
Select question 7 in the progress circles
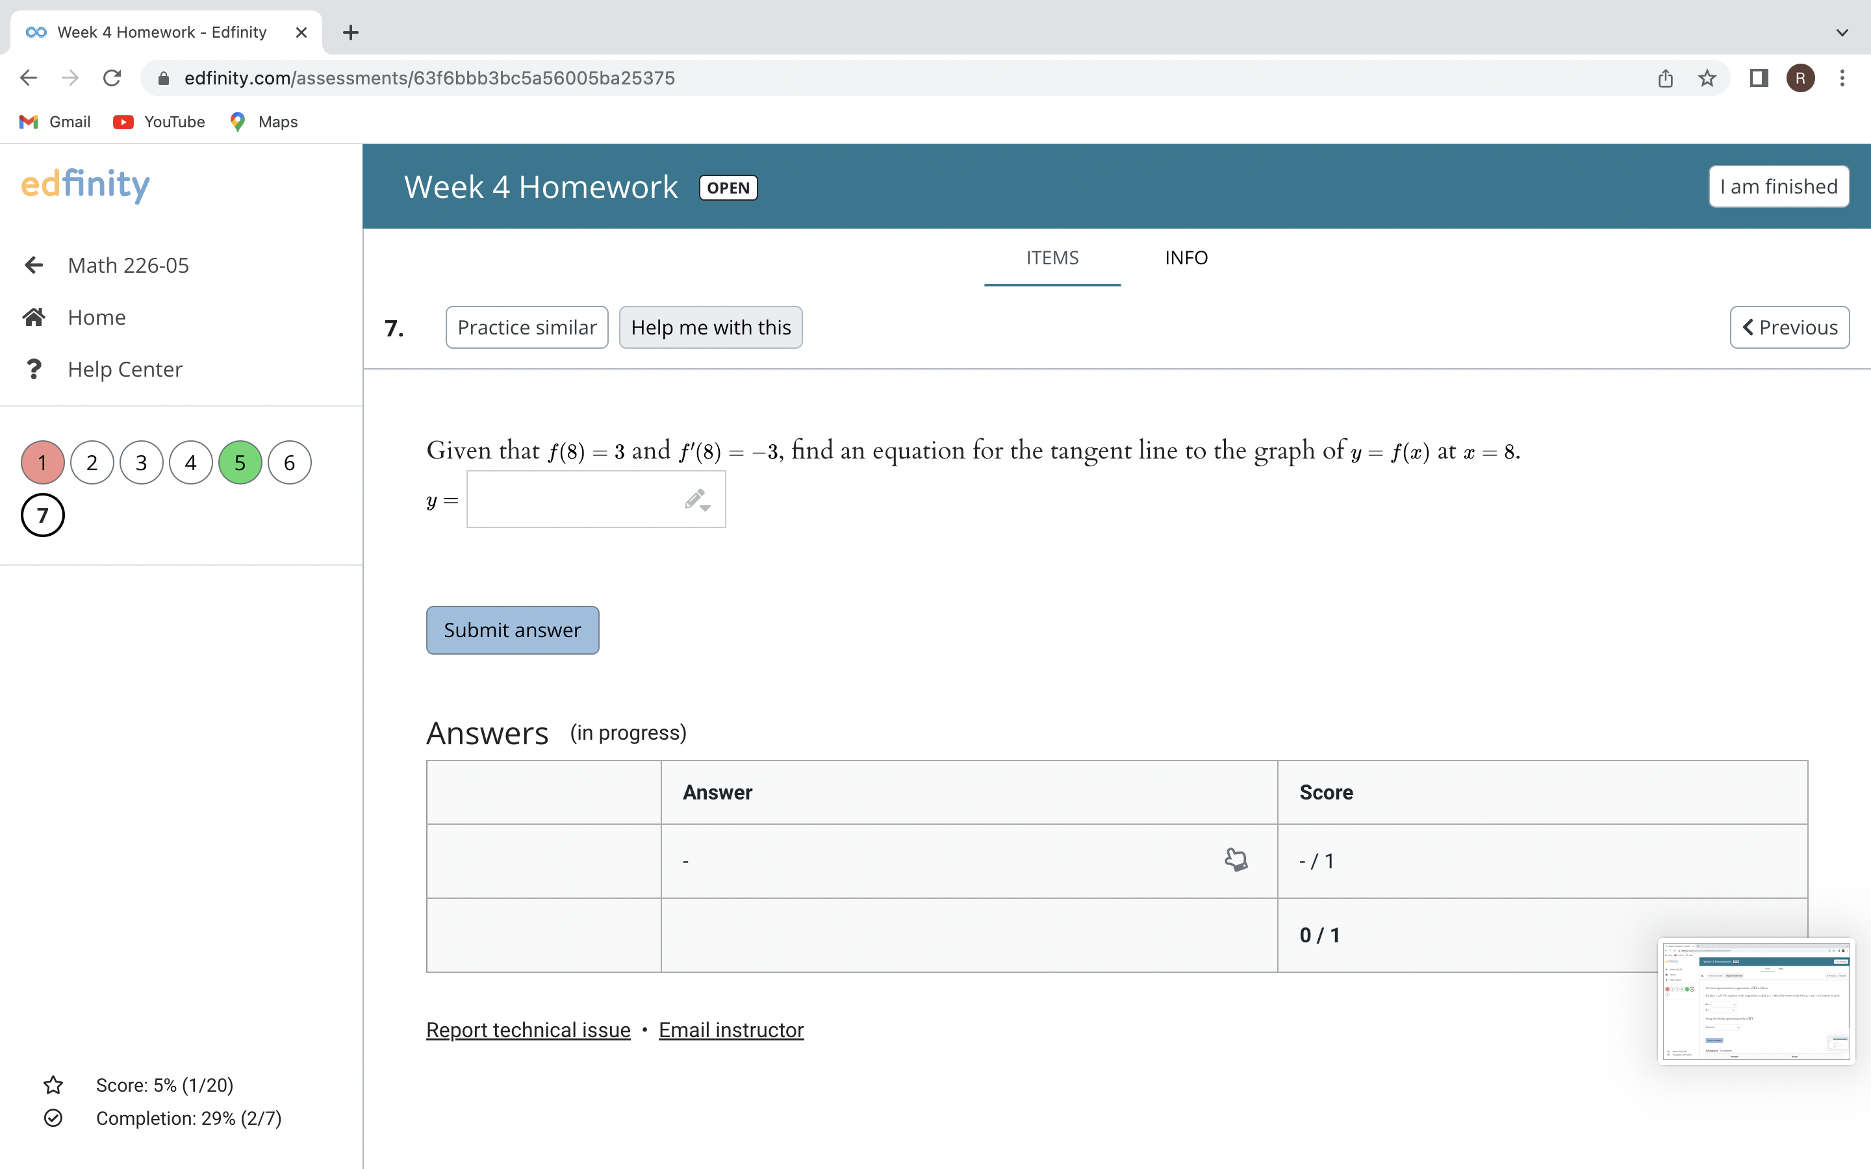(42, 514)
